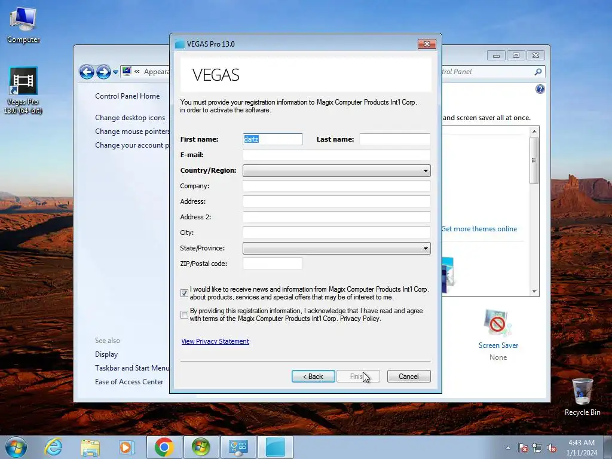The image size is (612, 459).
Task: Open Ease of Access Center link
Action: (x=129, y=382)
